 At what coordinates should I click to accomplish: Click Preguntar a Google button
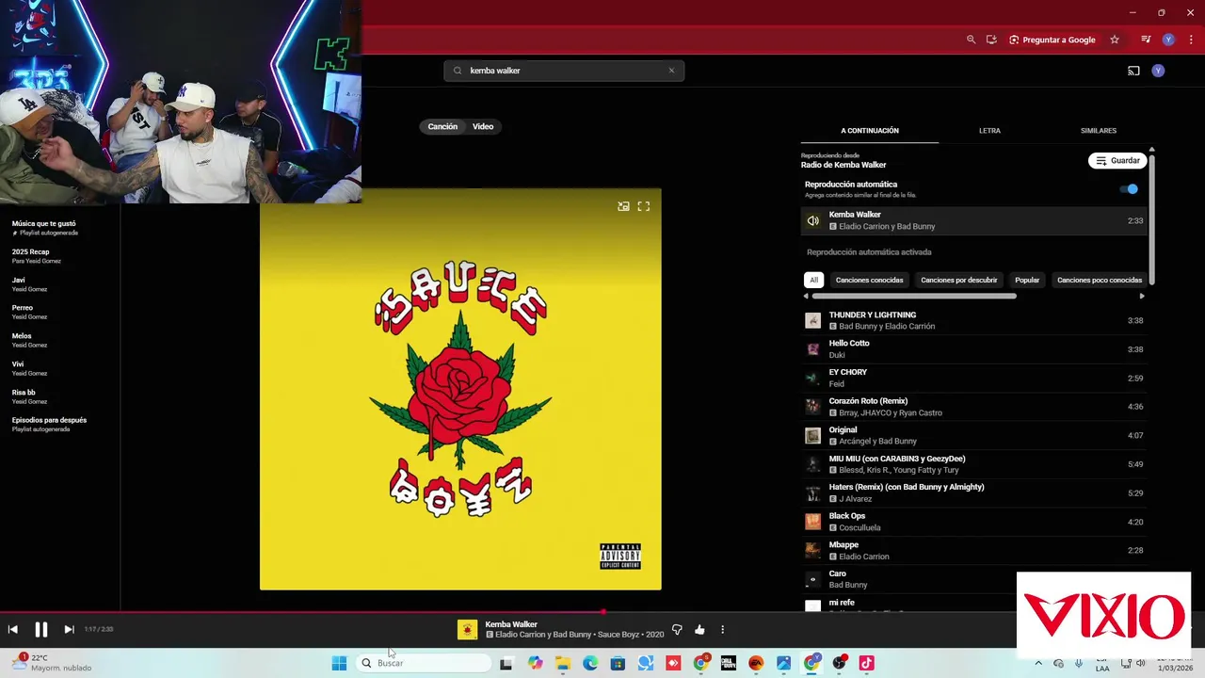pyautogui.click(x=1052, y=40)
